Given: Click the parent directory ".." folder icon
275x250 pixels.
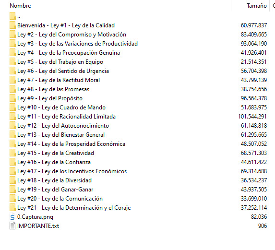Looking at the screenshot, I should tap(12, 16).
